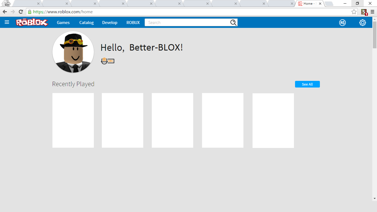Select the Catalog menu item
Screen dimensions: 377x212
(86, 22)
